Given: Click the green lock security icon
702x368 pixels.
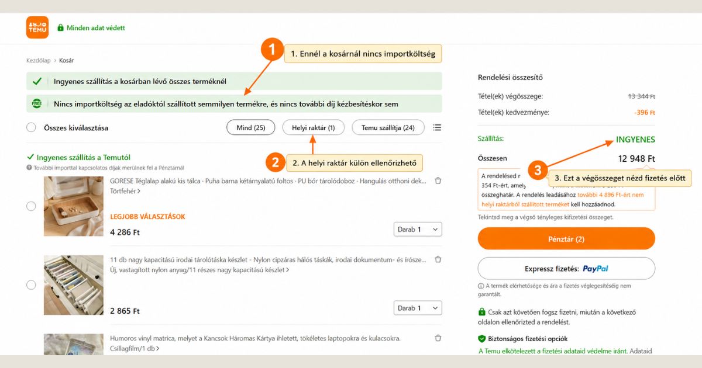Looking at the screenshot, I should tap(60, 27).
